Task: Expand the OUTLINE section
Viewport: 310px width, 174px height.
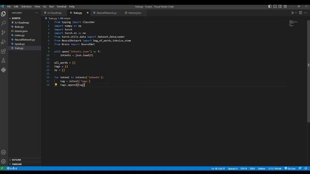Action: (x=25, y=160)
